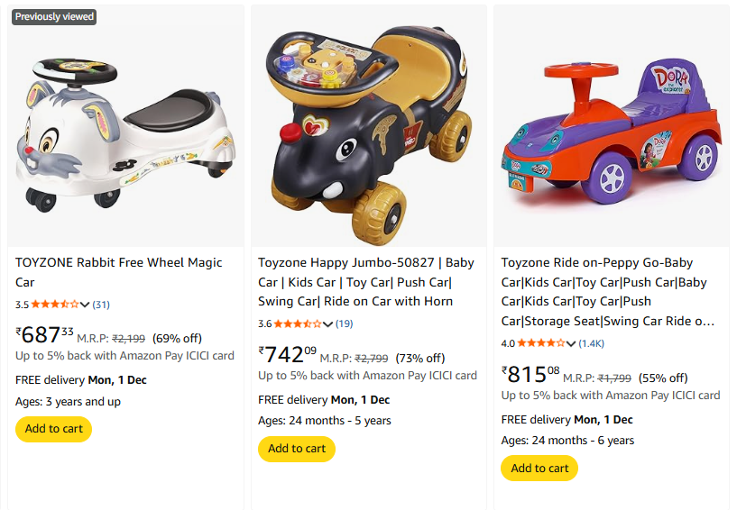This screenshot has width=737, height=510.
Task: Click the 3.6 star rating icons
Action: point(298,323)
